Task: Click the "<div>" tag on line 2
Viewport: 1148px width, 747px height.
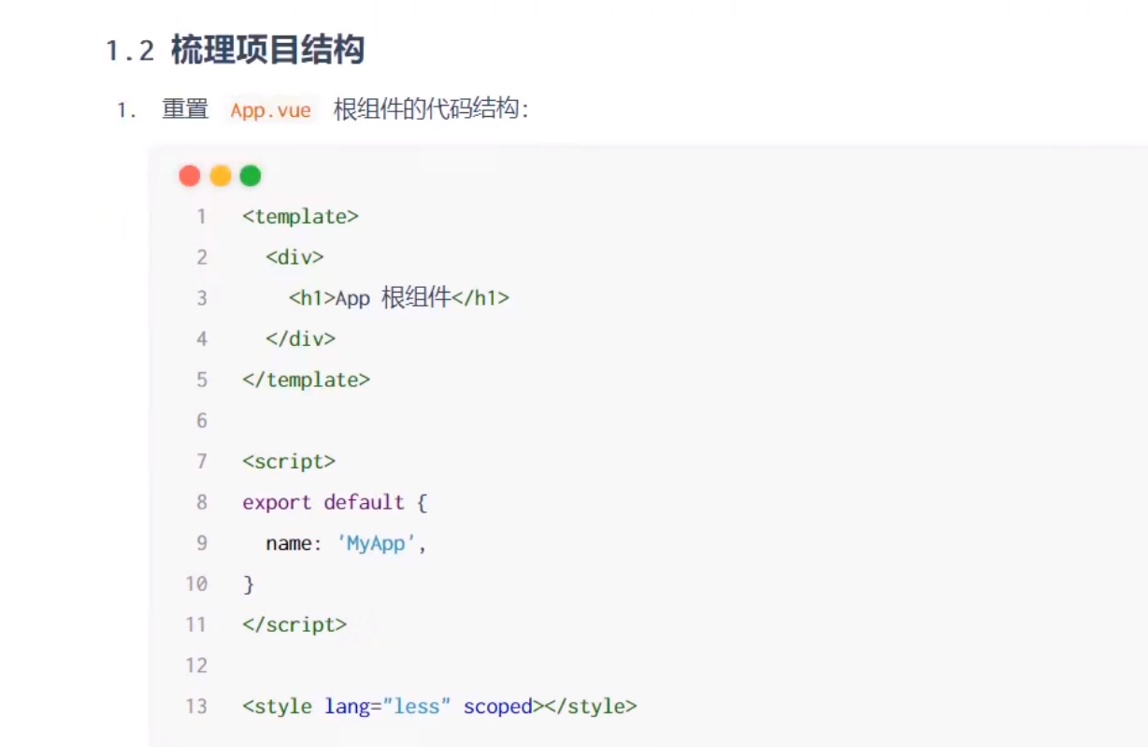Action: pos(294,257)
